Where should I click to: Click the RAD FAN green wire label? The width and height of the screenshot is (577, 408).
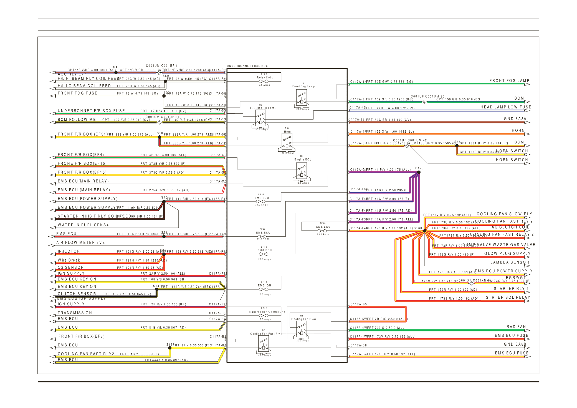(x=516, y=327)
